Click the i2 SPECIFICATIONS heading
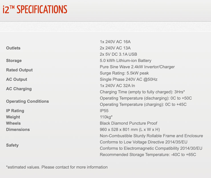211x178 pixels. pyautogui.click(x=35, y=9)
